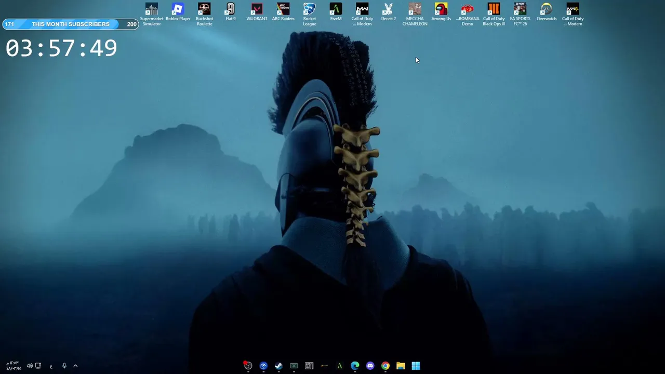Select the MECCHA CHAMELEON desktop icon
Screen dimensions: 665x374
[x=415, y=14]
